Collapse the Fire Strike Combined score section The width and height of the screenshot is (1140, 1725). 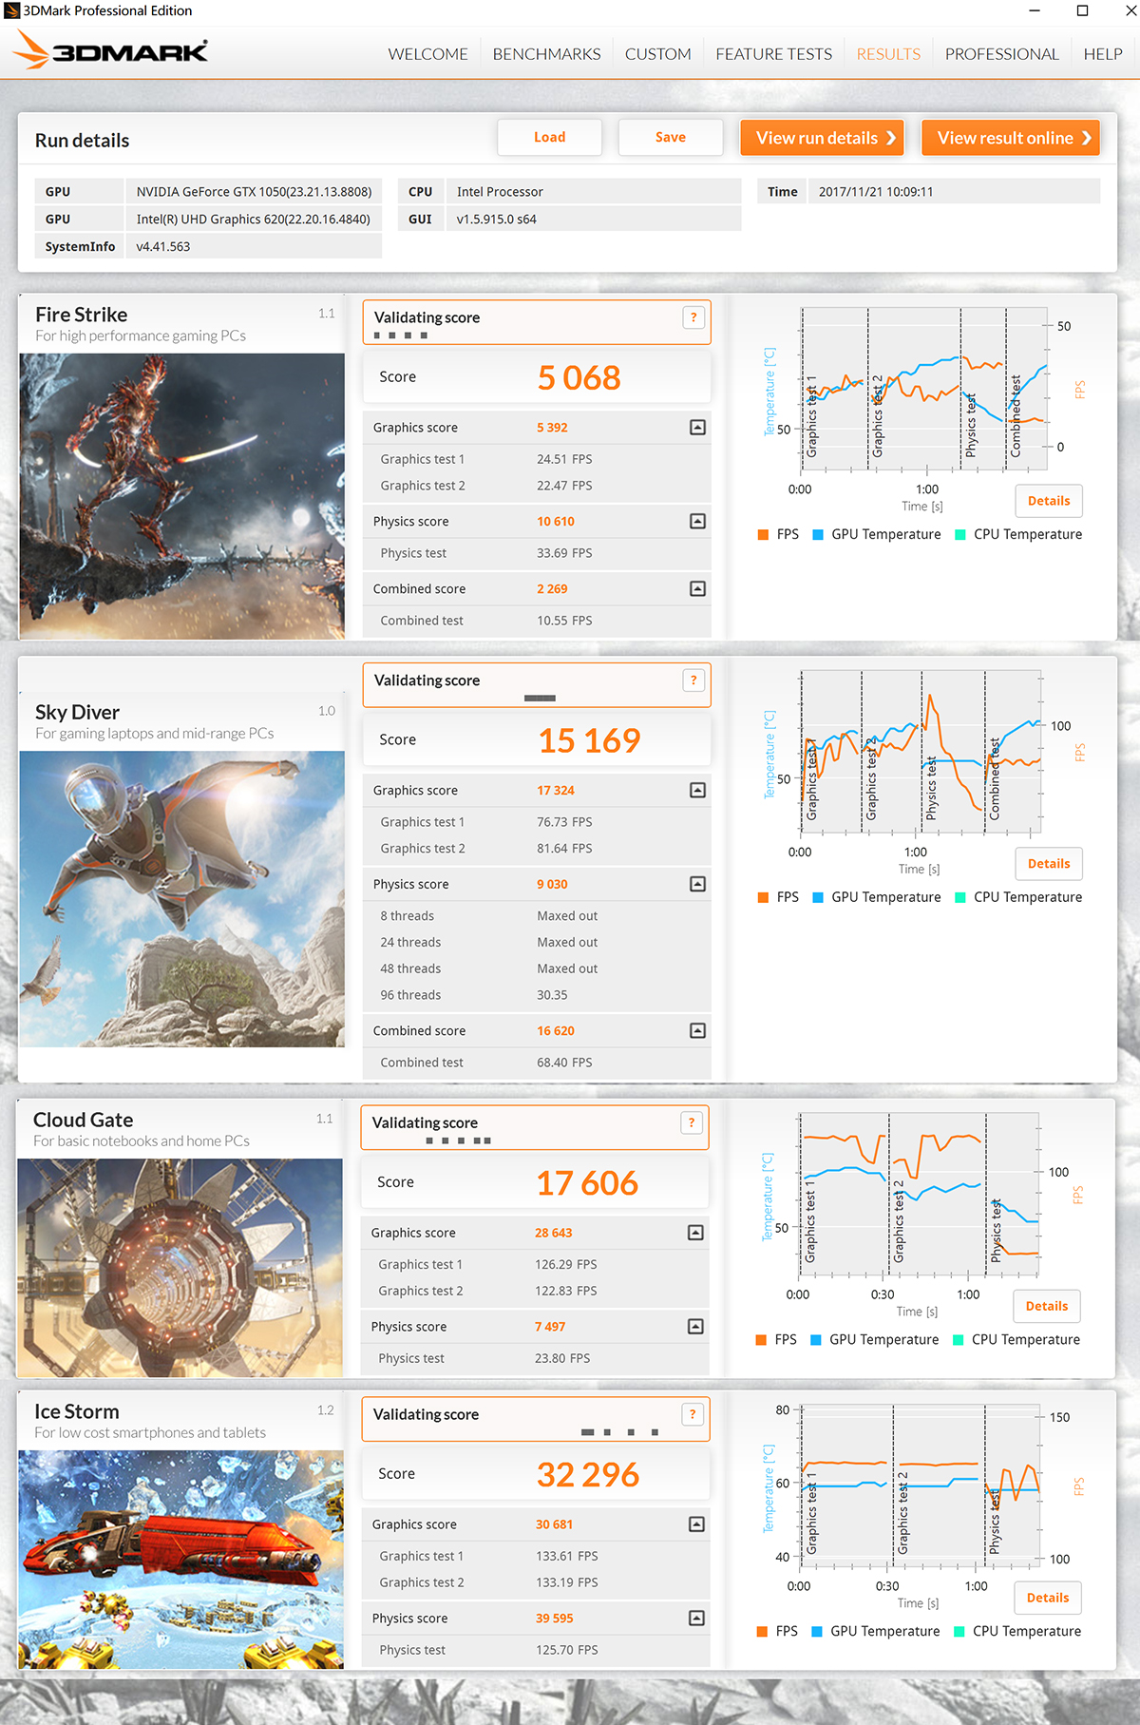click(697, 588)
